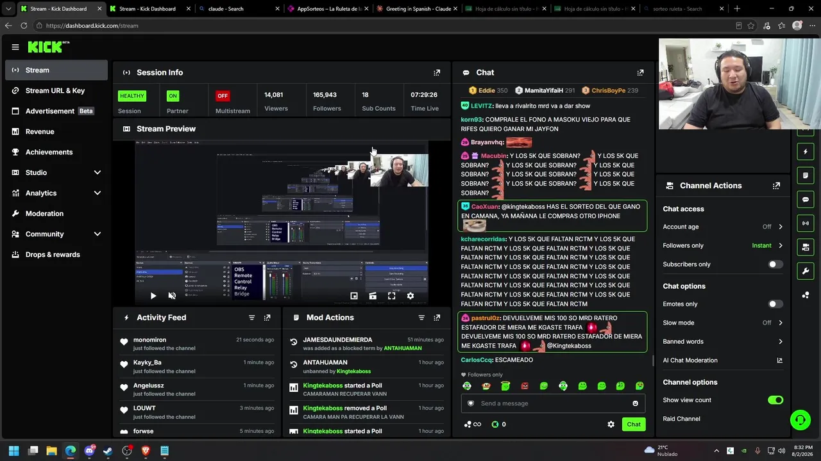Open Revenue page in sidebar

(56, 131)
